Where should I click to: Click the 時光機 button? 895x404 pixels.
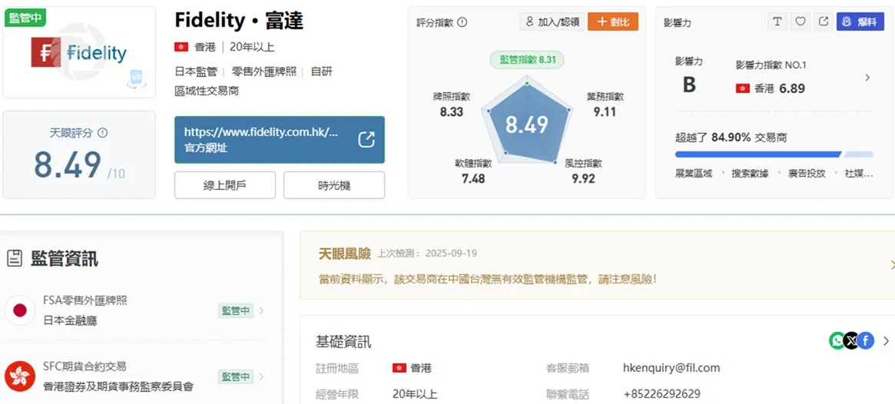point(334,185)
